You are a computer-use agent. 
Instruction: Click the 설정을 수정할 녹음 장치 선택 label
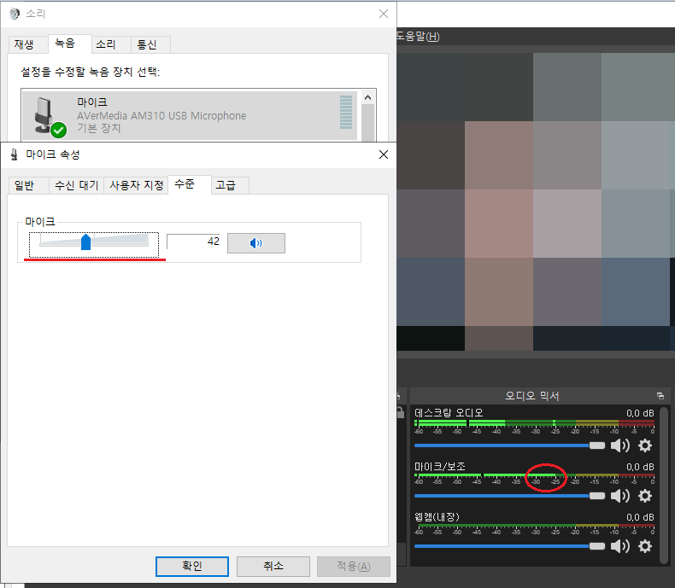click(91, 72)
